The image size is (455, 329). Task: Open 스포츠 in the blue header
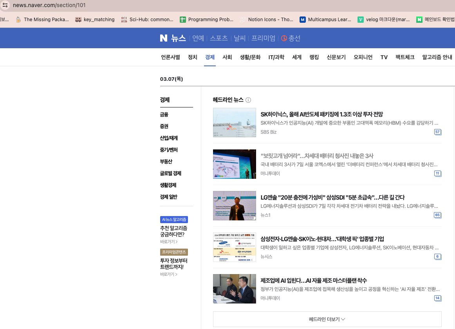(219, 38)
